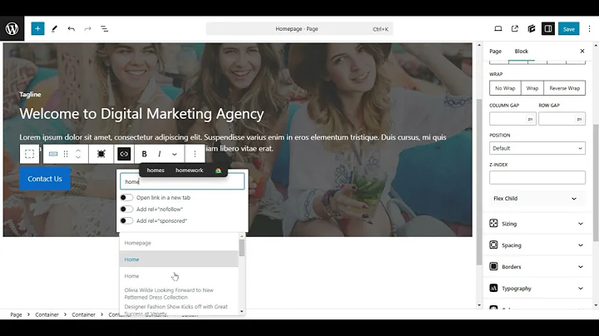Pick the house emoji suggestion
Image resolution: width=599 pixels, height=336 pixels.
[x=218, y=170]
